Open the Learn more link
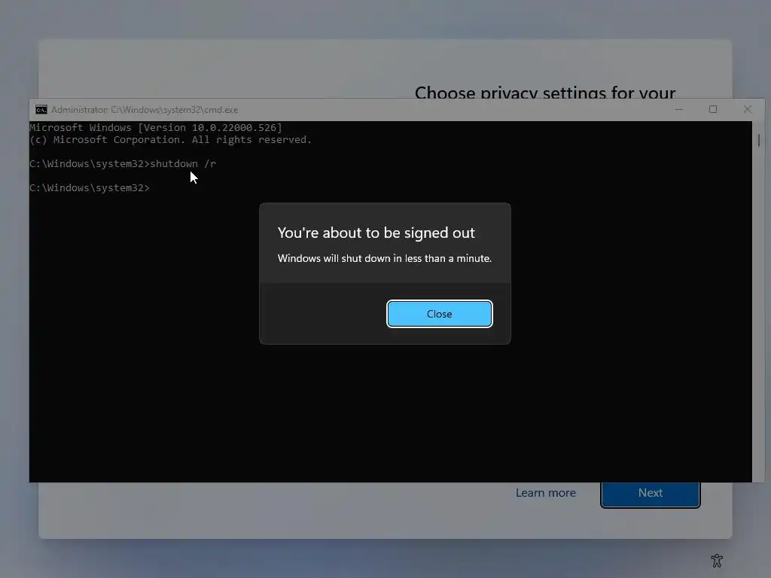 [545, 492]
